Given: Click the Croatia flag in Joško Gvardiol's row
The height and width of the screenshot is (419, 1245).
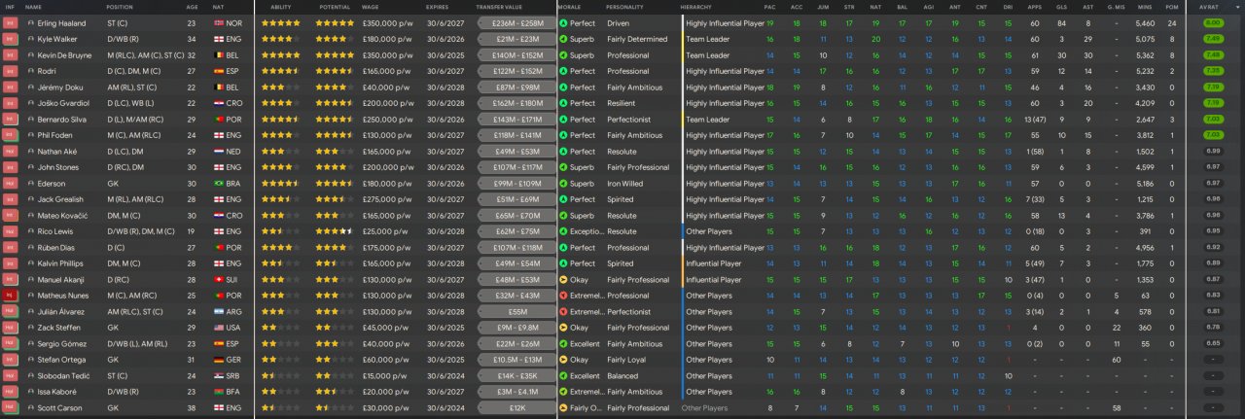Looking at the screenshot, I should 218,102.
